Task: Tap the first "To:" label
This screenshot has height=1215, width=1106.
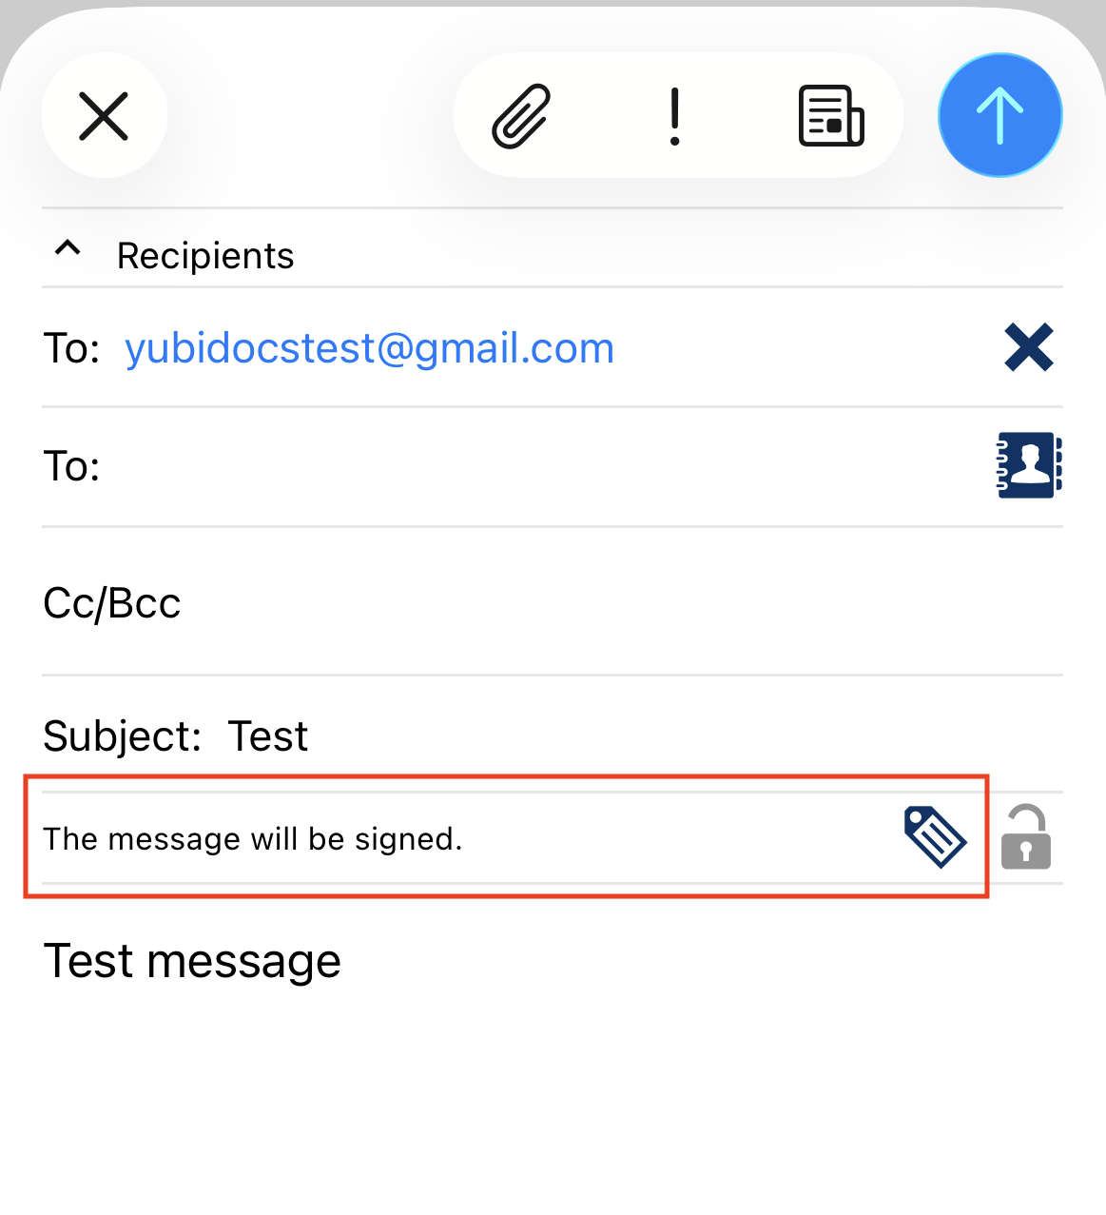Action: 71,348
